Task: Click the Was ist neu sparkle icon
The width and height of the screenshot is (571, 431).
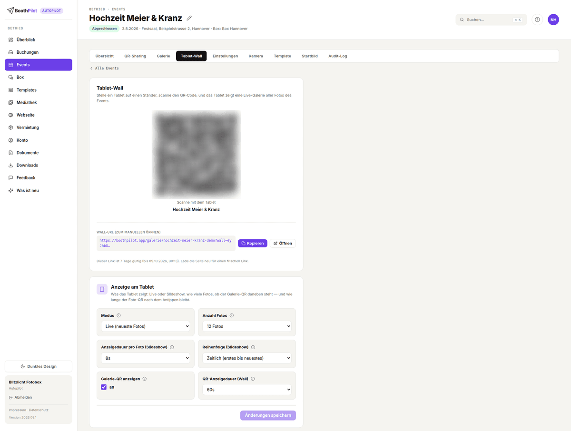Action: (11, 190)
